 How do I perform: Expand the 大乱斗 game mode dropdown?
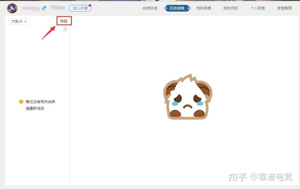point(19,21)
